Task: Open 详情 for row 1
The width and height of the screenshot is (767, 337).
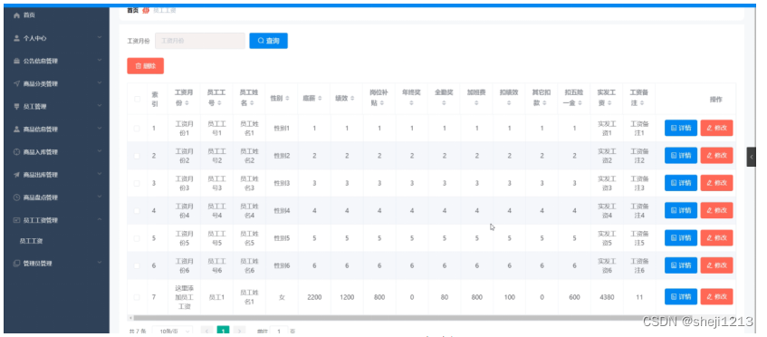Action: (681, 128)
